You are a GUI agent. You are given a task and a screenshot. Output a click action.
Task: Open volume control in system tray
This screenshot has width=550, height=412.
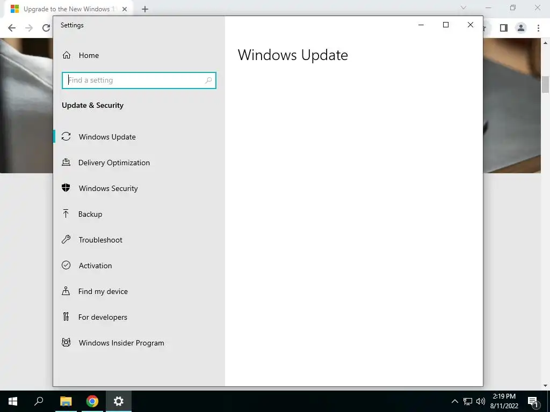pos(481,401)
